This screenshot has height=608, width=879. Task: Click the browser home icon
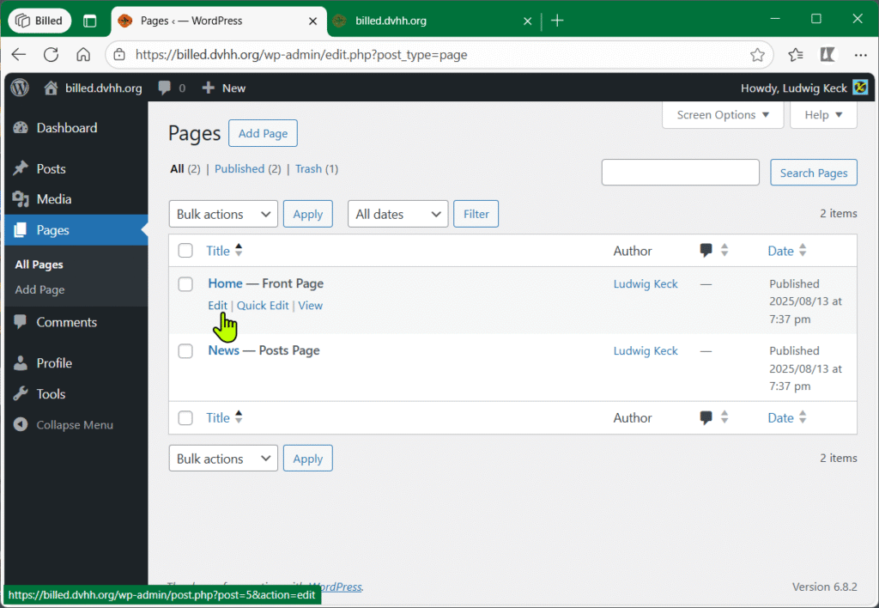click(83, 55)
